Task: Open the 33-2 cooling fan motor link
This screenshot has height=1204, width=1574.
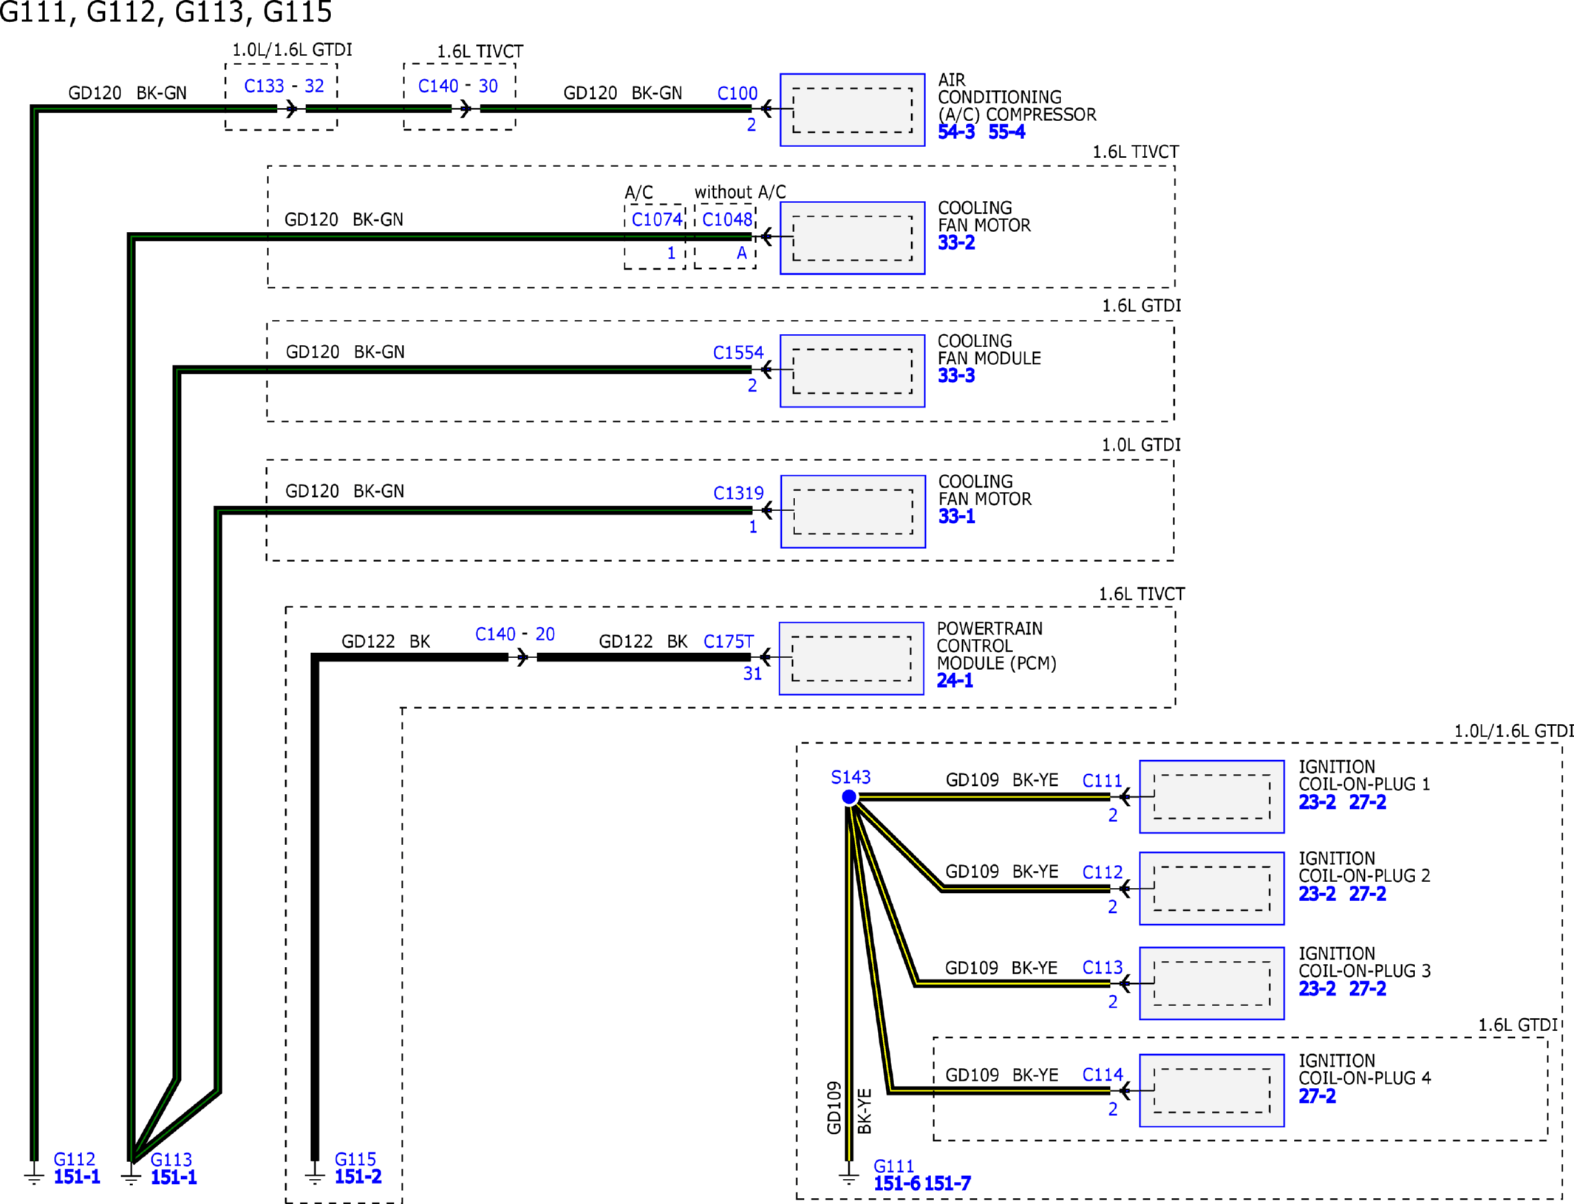Action: tap(955, 243)
